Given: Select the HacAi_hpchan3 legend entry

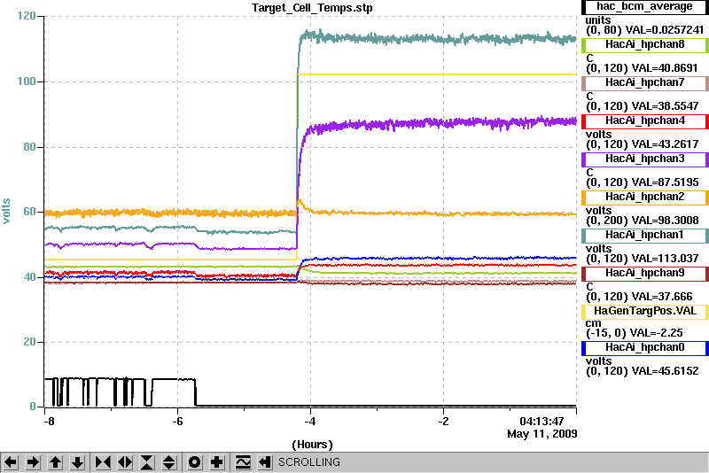Looking at the screenshot, I should coord(645,159).
